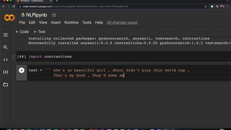Click the Colab CO logo
Image resolution: width=231 pixels, height=130 pixels.
click(9, 18)
